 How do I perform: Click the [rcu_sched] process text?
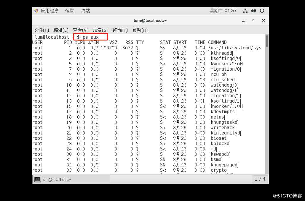(222, 80)
